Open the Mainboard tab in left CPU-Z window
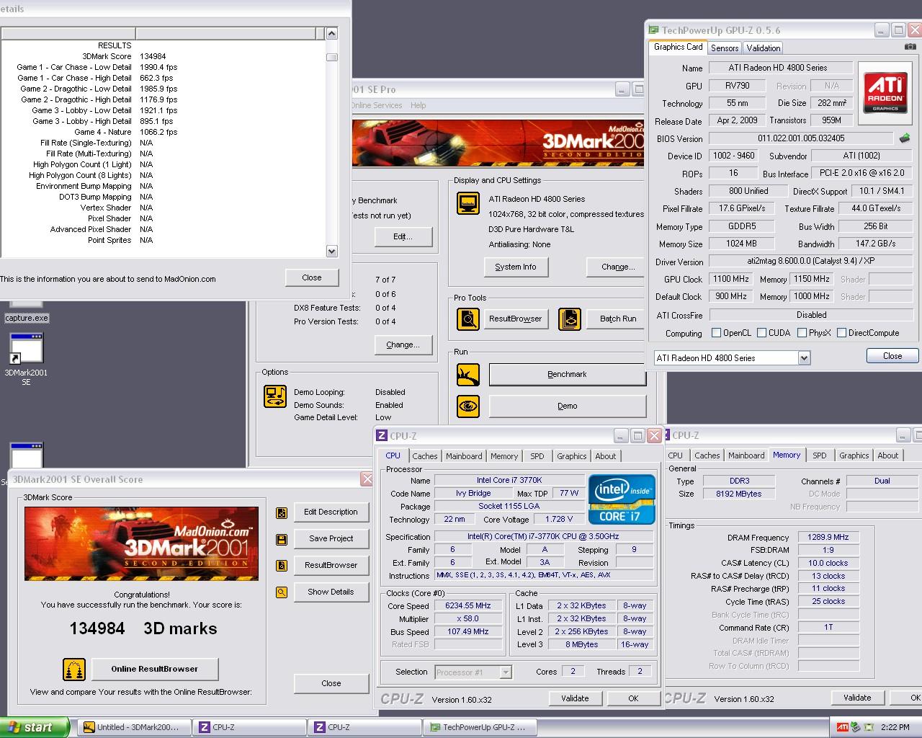The height and width of the screenshot is (738, 922). point(464,456)
